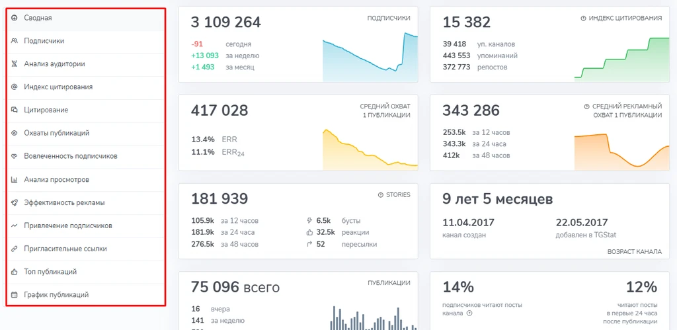Screen dimensions: 677x330
Task: Open Пригласительные ссылки
Action: pyautogui.click(x=85, y=249)
